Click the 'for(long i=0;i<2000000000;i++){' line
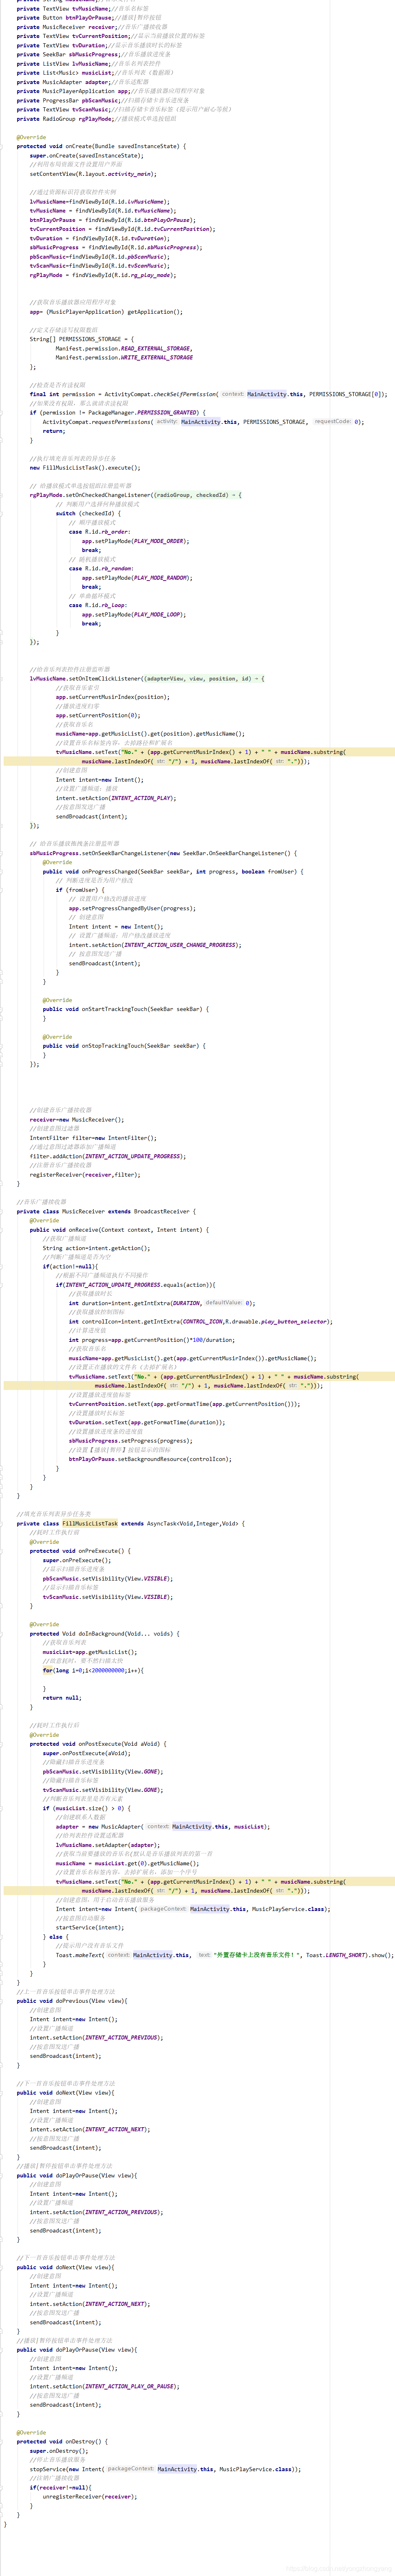This screenshot has width=395, height=2576. click(93, 1670)
